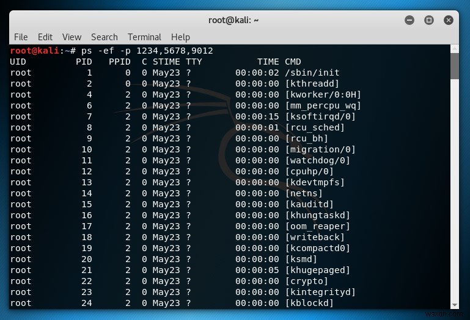The height and width of the screenshot is (320, 470).
Task: Click '[cpuhp/0]' process name
Action: tap(309, 171)
